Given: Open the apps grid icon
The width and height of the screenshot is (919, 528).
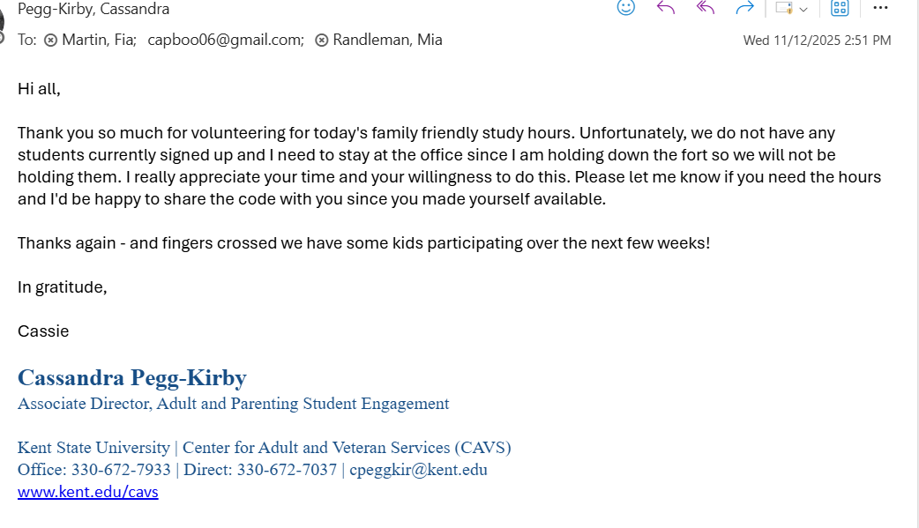Looking at the screenshot, I should (x=840, y=8).
